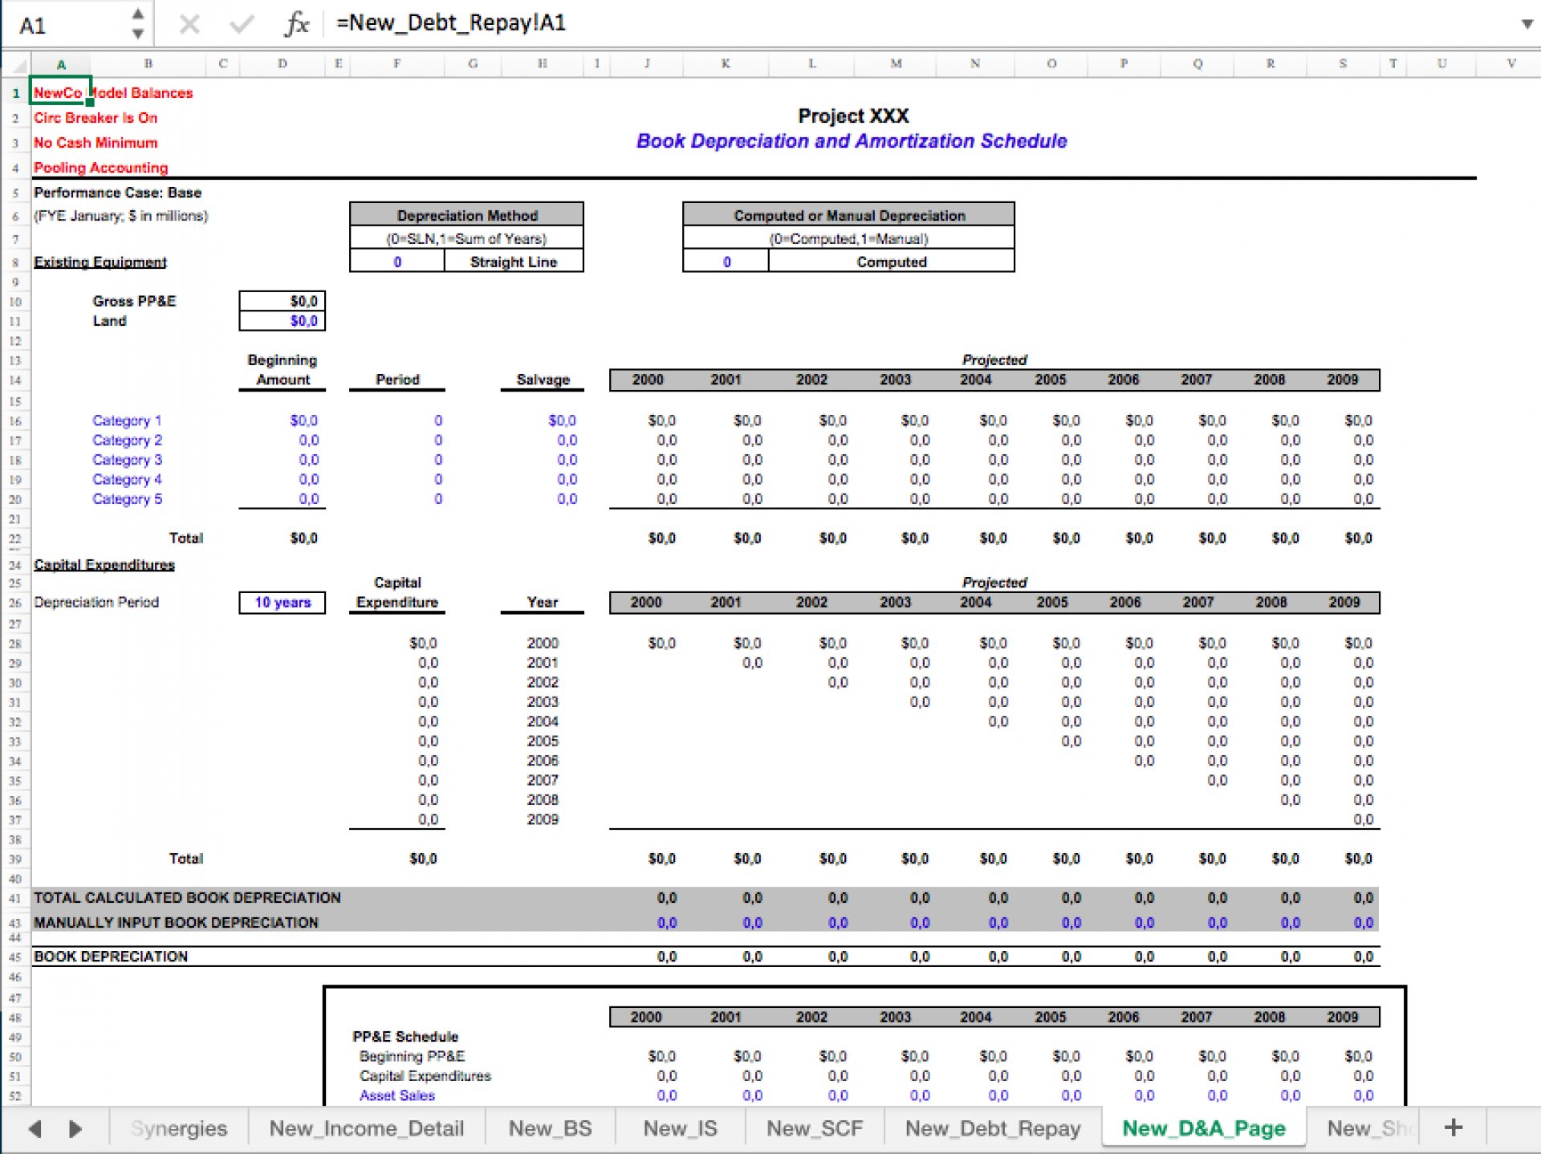1541x1154 pixels.
Task: Switch to the Synergies sheet tab
Action: pyautogui.click(x=178, y=1128)
